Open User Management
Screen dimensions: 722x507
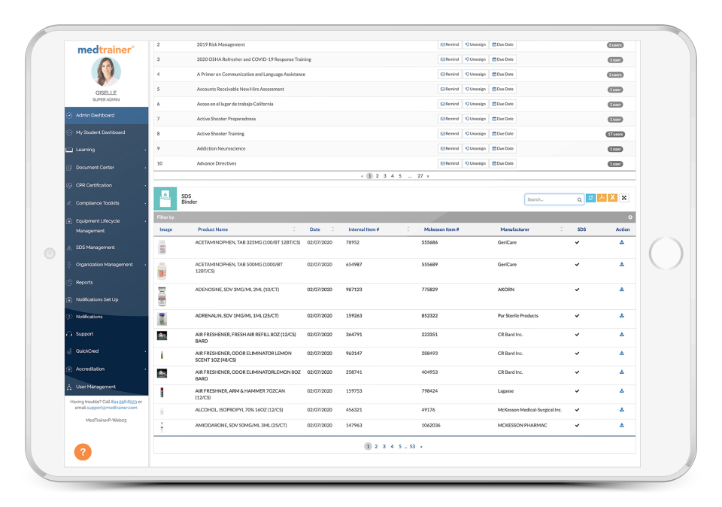click(106, 387)
